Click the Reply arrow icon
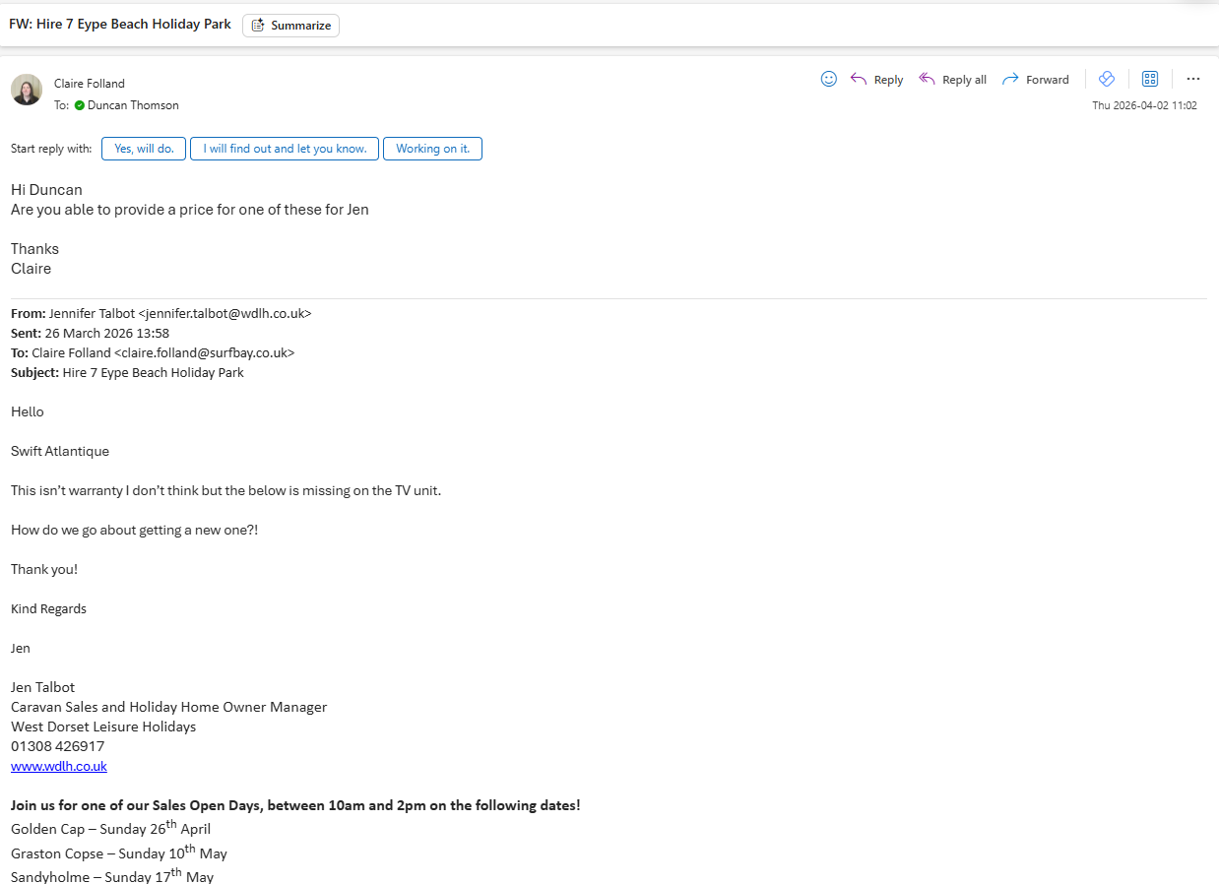 [x=859, y=79]
